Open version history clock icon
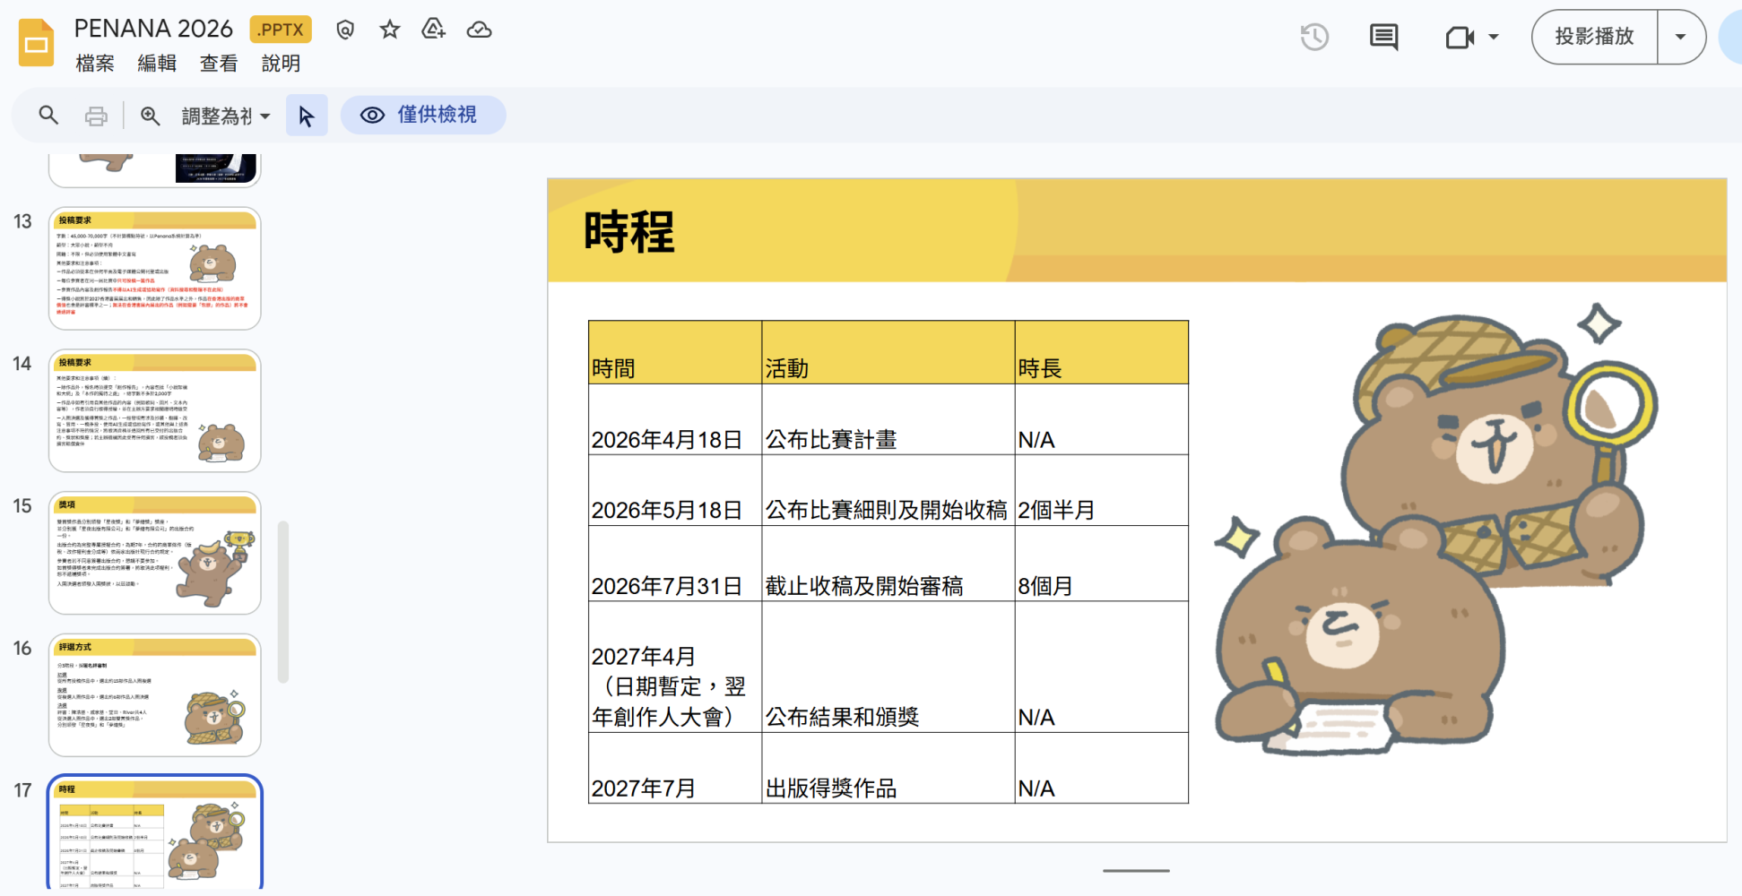The image size is (1742, 896). click(x=1314, y=37)
